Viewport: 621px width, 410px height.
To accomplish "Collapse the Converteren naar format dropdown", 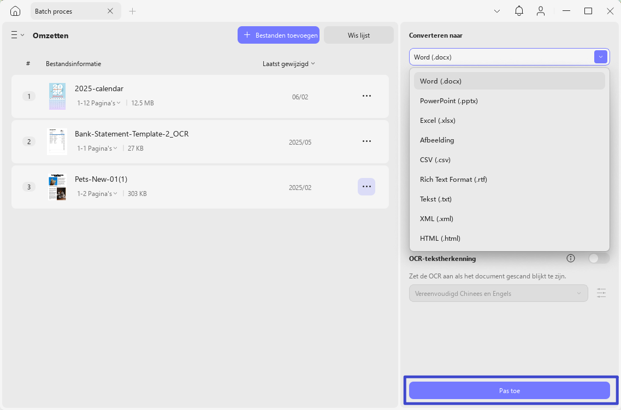I will click(600, 57).
